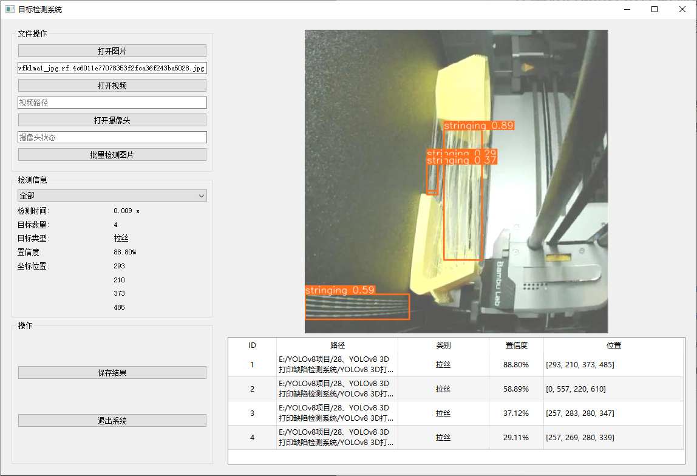The height and width of the screenshot is (476, 697).
Task: Select result row with position [257, 283, 280, 347]
Action: (x=613, y=413)
